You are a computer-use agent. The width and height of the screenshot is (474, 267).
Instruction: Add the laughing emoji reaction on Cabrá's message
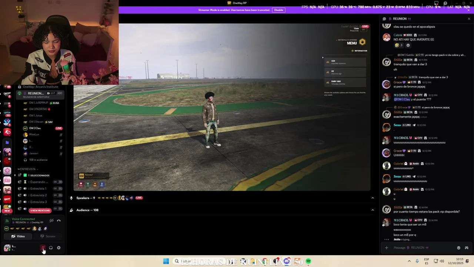click(398, 45)
